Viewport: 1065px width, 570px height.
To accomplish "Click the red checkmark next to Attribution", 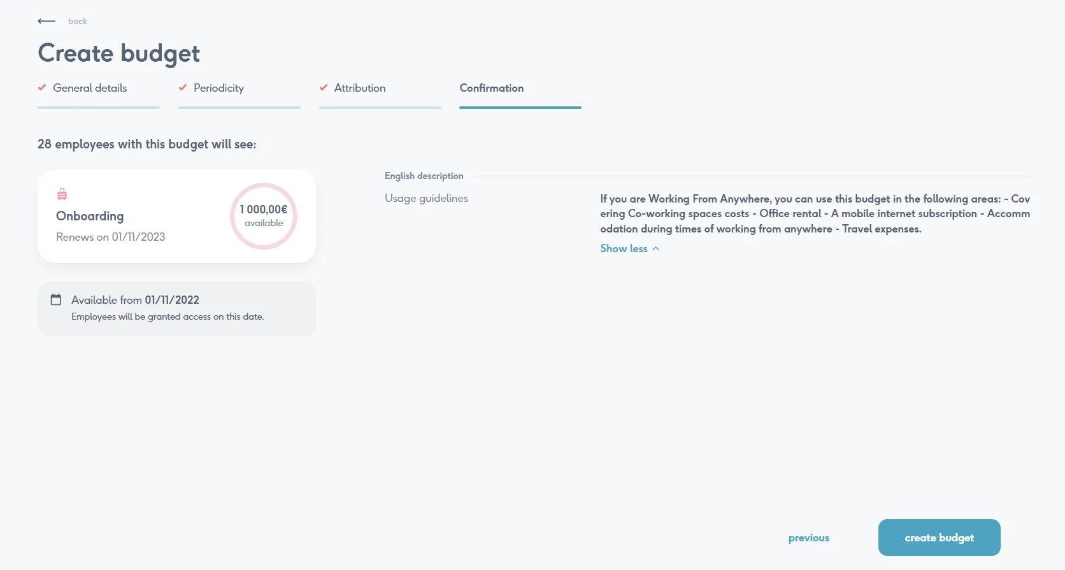I will pyautogui.click(x=324, y=88).
